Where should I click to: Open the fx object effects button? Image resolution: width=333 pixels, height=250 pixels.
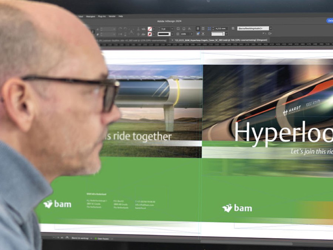[189, 29]
